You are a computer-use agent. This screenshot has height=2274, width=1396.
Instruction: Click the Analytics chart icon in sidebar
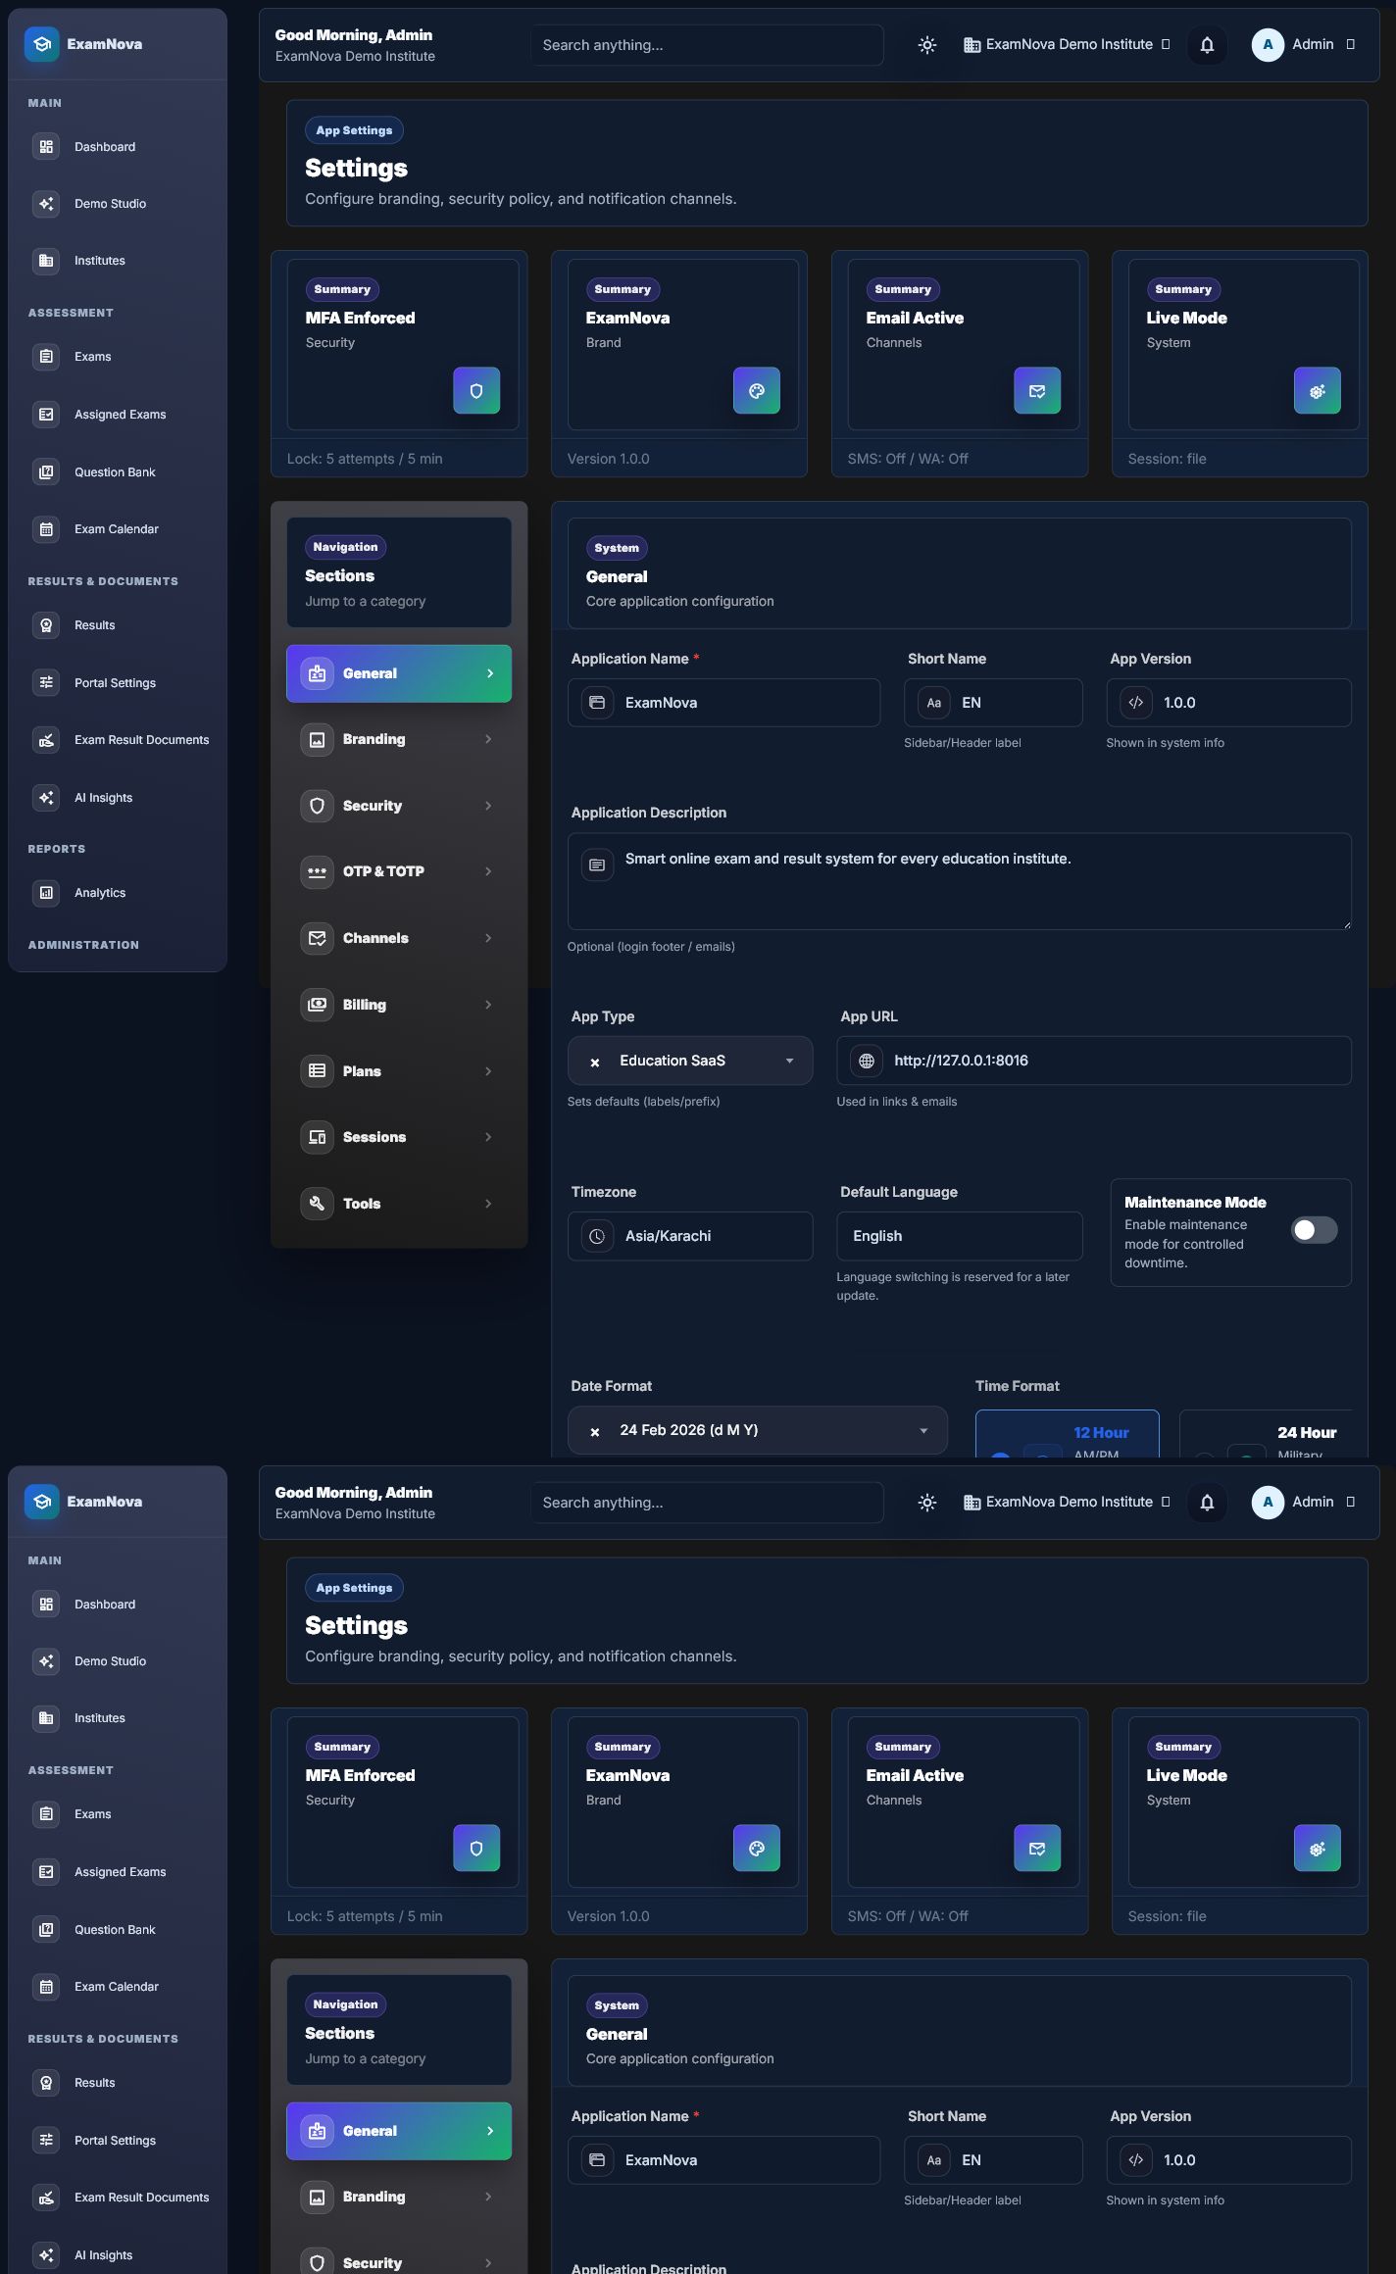[46, 893]
